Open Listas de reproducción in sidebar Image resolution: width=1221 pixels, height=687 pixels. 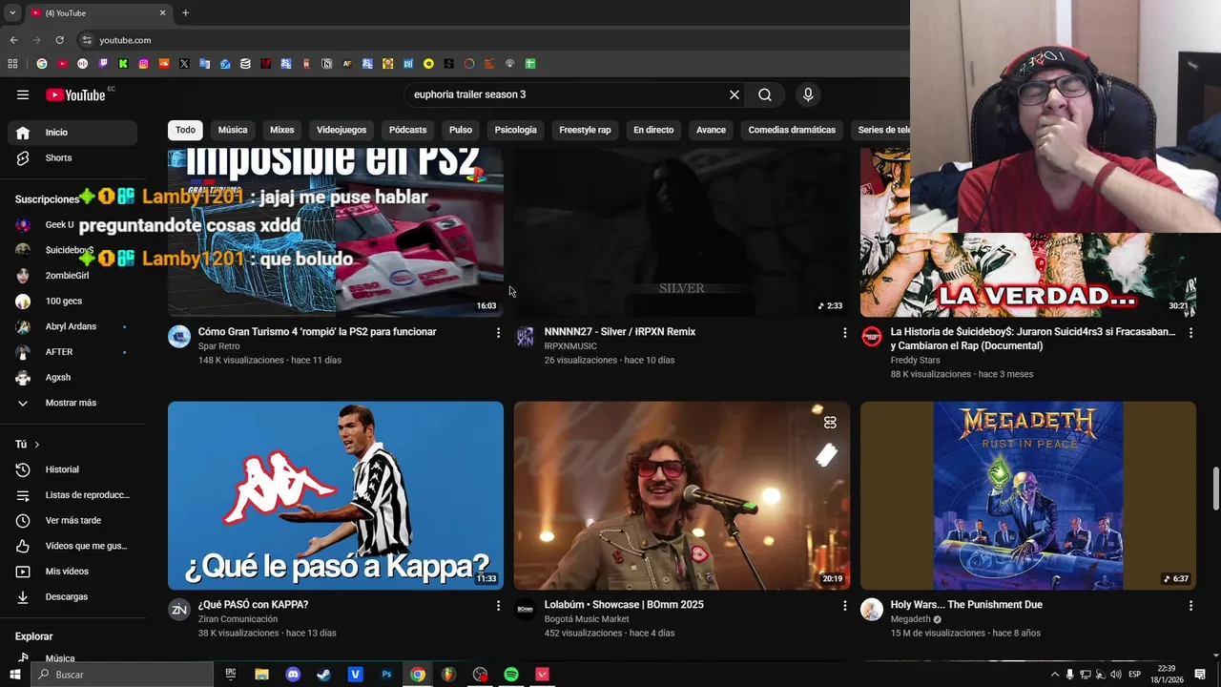72,495
